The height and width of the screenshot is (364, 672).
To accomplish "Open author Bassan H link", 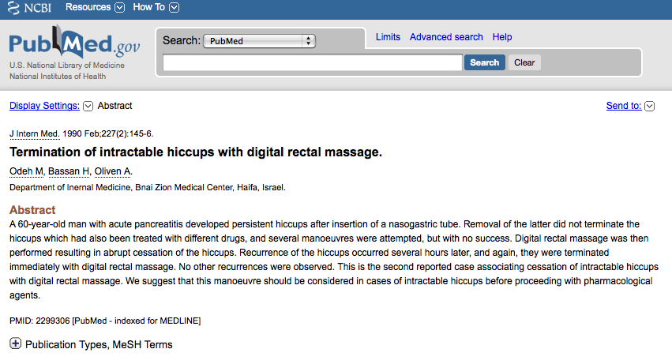I will [x=69, y=171].
